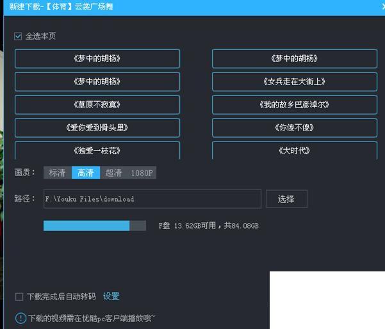Select 《你傻不傻》 video item

(294, 127)
